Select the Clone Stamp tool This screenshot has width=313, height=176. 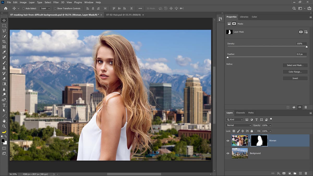(4, 68)
